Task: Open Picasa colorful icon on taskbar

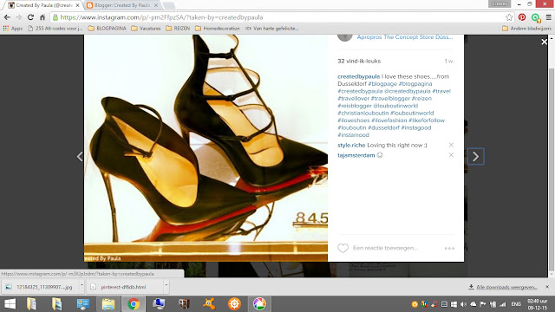Action: (259, 304)
